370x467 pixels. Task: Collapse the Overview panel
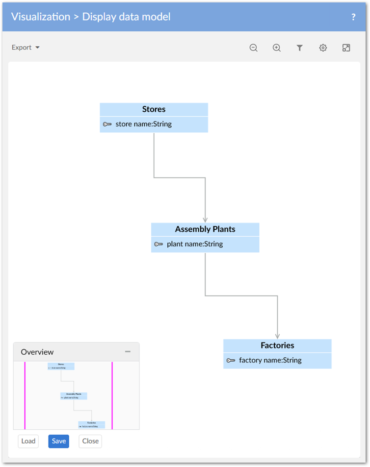click(128, 351)
